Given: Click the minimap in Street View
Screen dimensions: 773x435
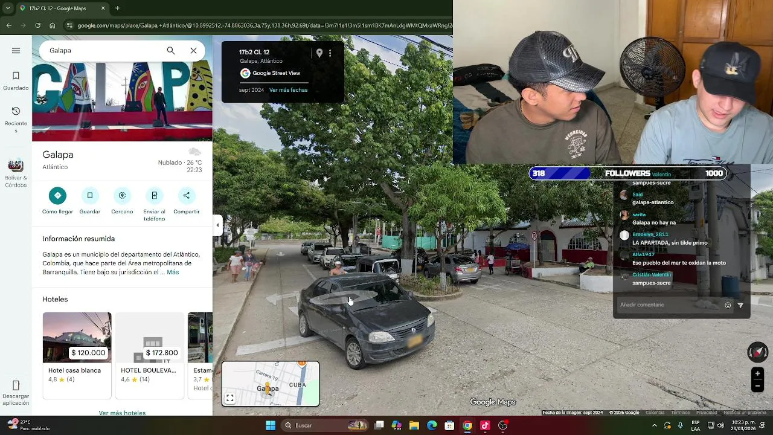Looking at the screenshot, I should point(271,384).
